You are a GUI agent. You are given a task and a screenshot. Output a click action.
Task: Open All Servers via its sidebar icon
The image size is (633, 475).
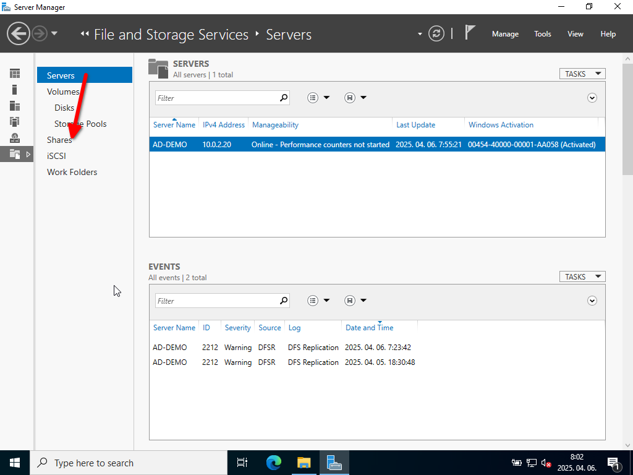(15, 106)
